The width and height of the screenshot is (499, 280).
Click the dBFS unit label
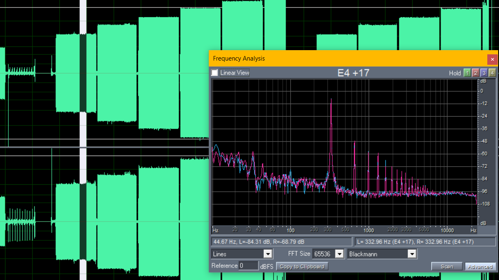(267, 266)
